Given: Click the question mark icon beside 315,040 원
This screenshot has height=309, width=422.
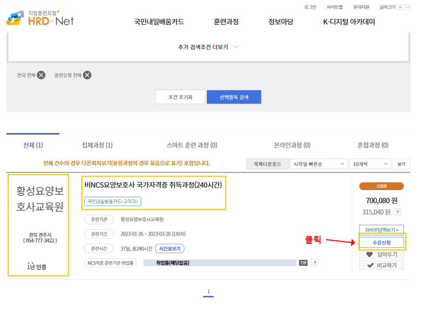Looking at the screenshot, I should tap(398, 212).
